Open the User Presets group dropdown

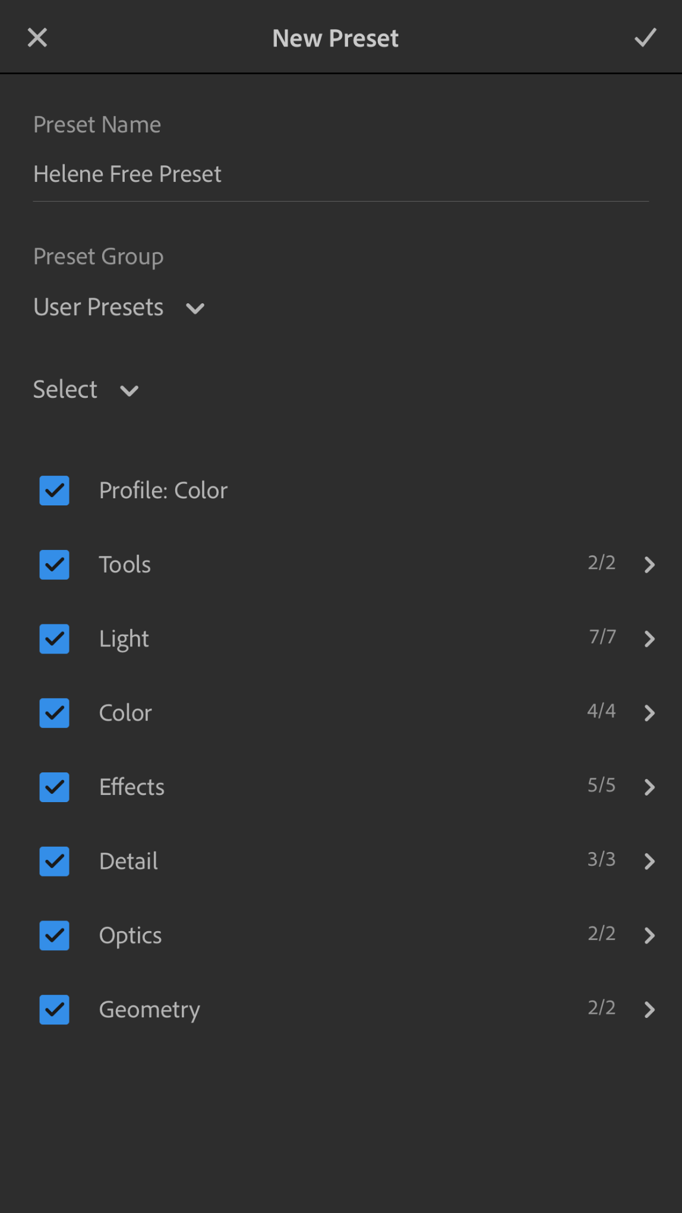119,307
